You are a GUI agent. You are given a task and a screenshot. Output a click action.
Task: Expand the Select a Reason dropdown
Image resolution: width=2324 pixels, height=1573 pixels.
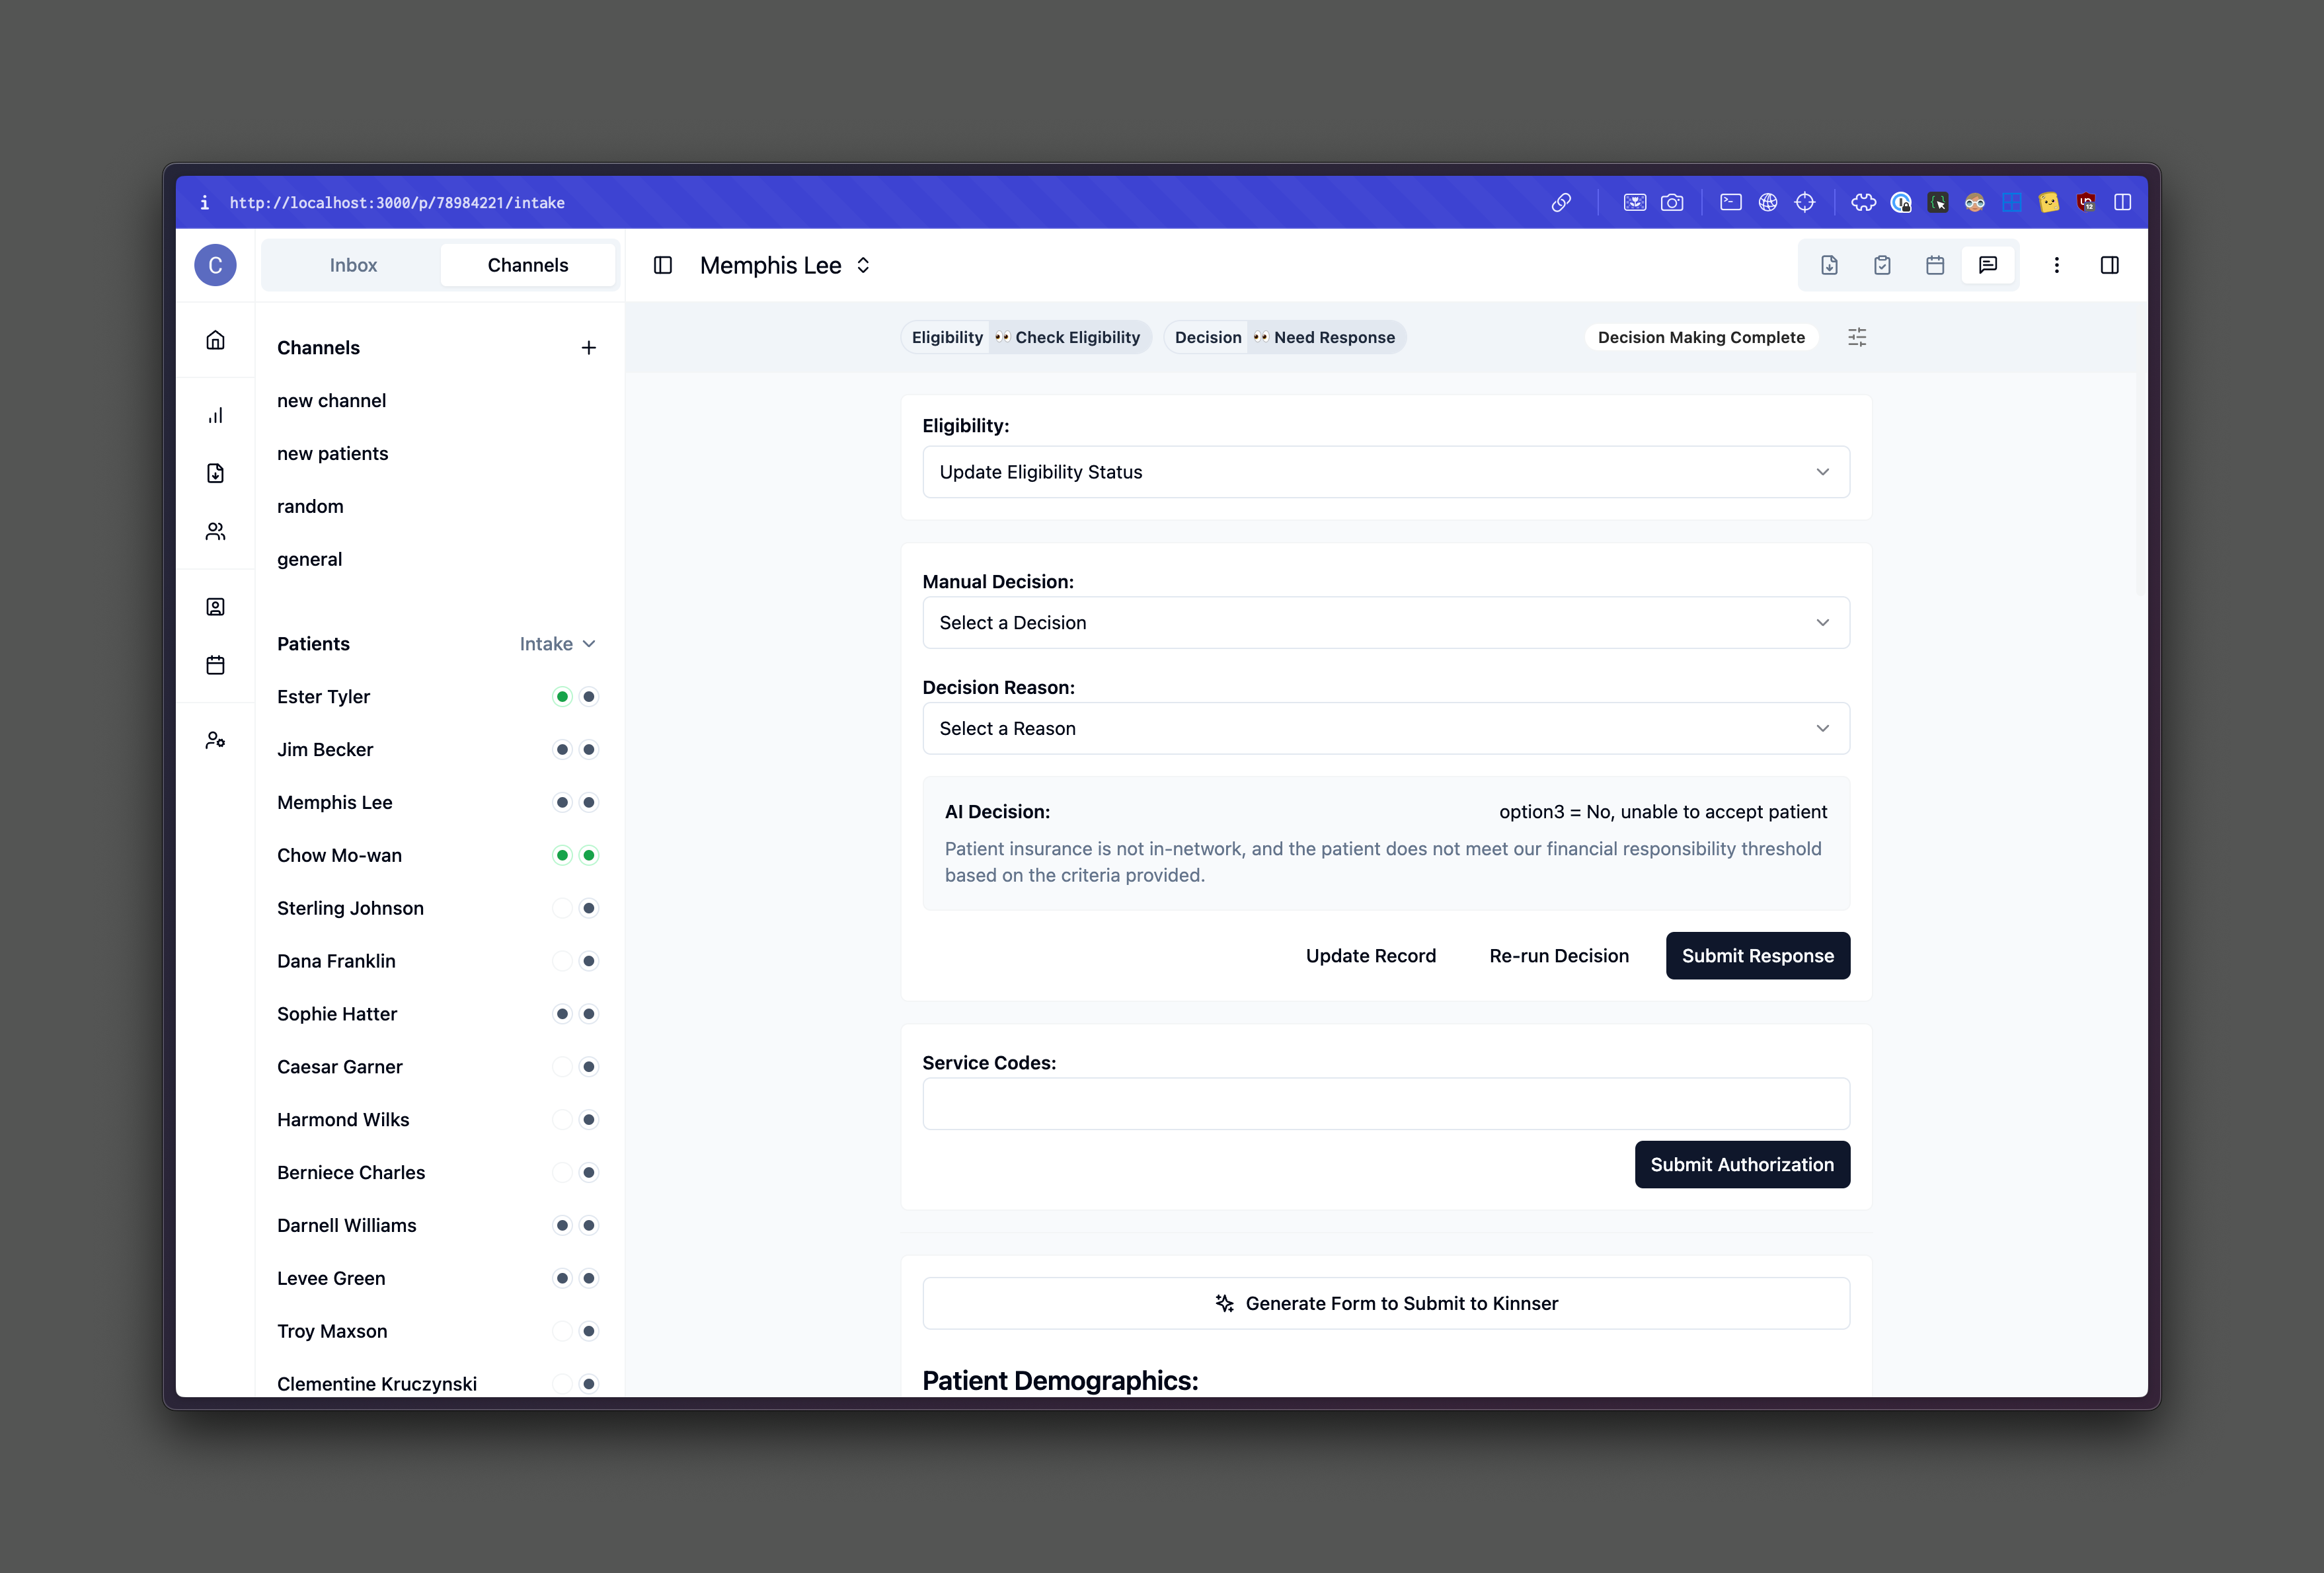[x=1385, y=728]
